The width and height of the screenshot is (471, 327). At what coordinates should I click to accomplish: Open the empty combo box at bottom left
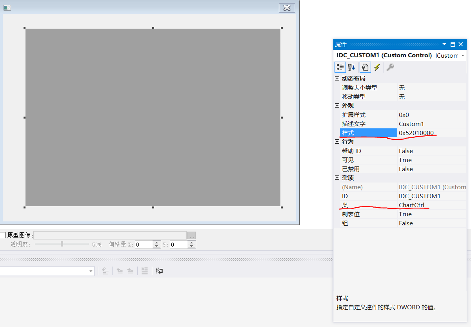(91, 271)
